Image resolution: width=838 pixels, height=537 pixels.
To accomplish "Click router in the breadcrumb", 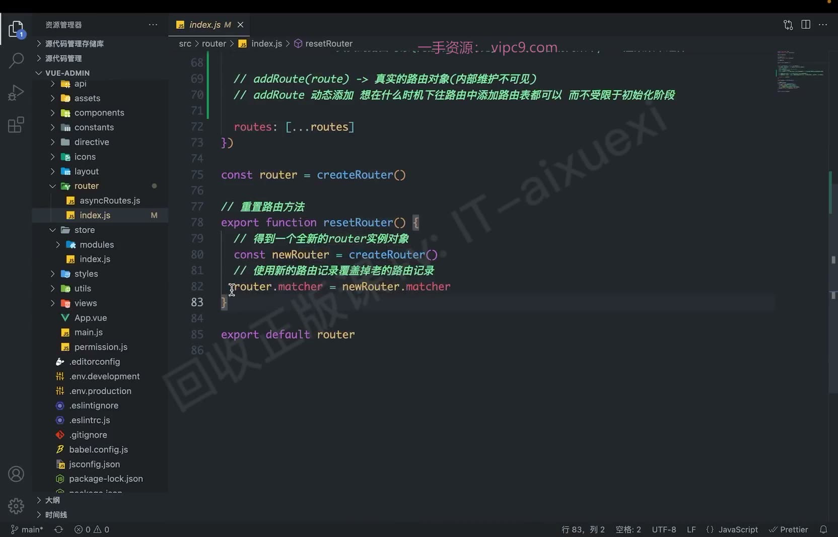I will coord(214,44).
